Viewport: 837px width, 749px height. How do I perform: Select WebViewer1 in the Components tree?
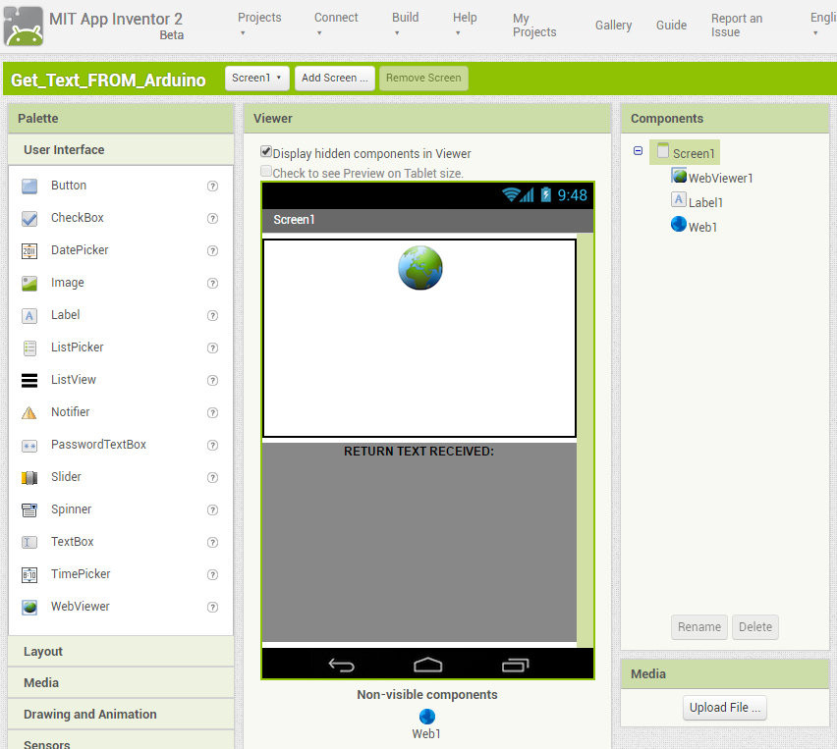(x=712, y=177)
